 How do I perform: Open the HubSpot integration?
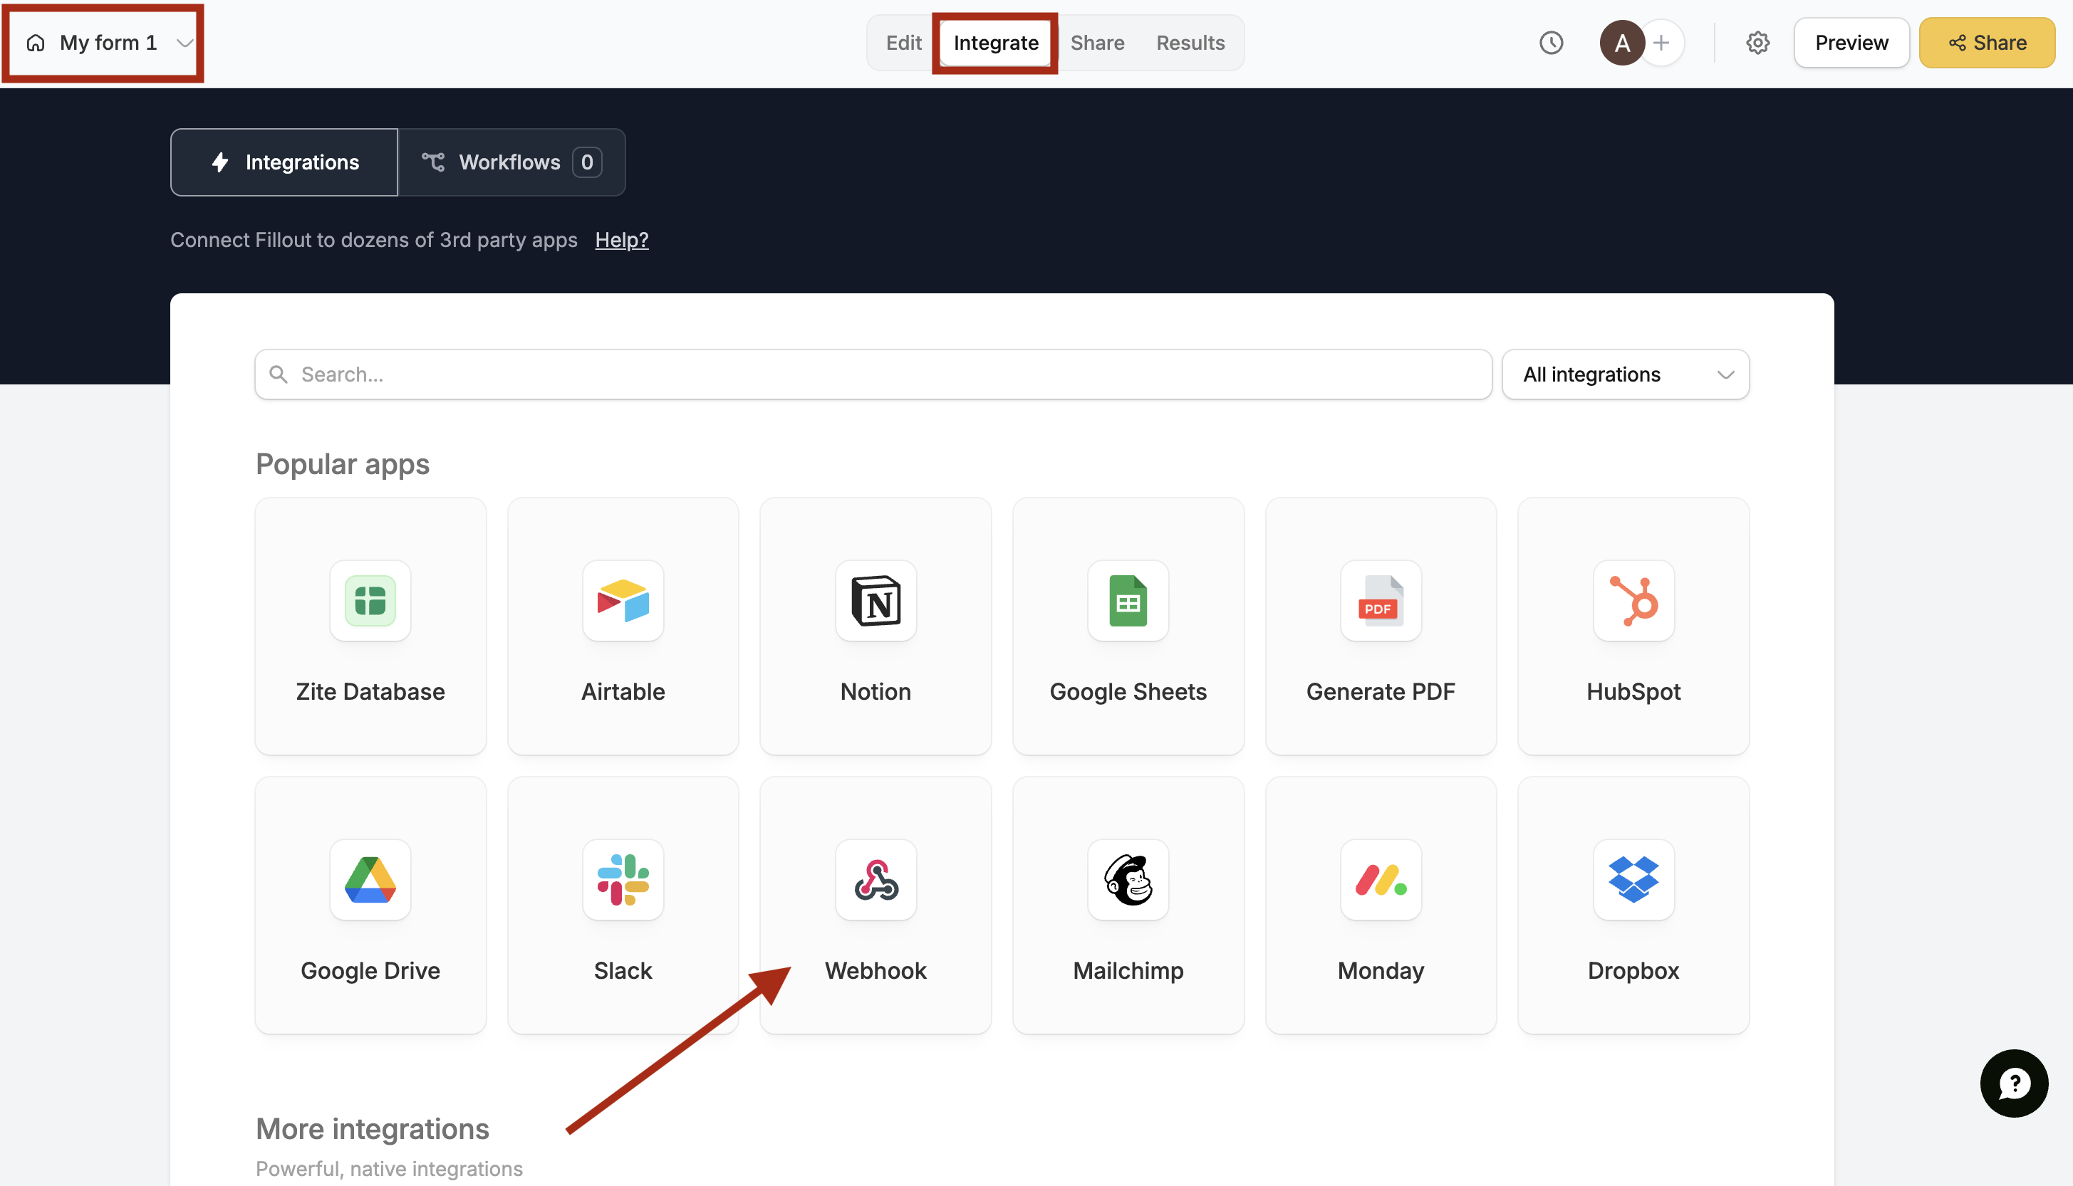pos(1633,626)
